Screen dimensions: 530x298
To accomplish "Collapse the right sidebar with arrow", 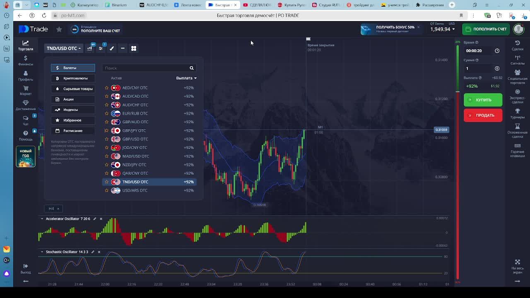I will (x=517, y=281).
